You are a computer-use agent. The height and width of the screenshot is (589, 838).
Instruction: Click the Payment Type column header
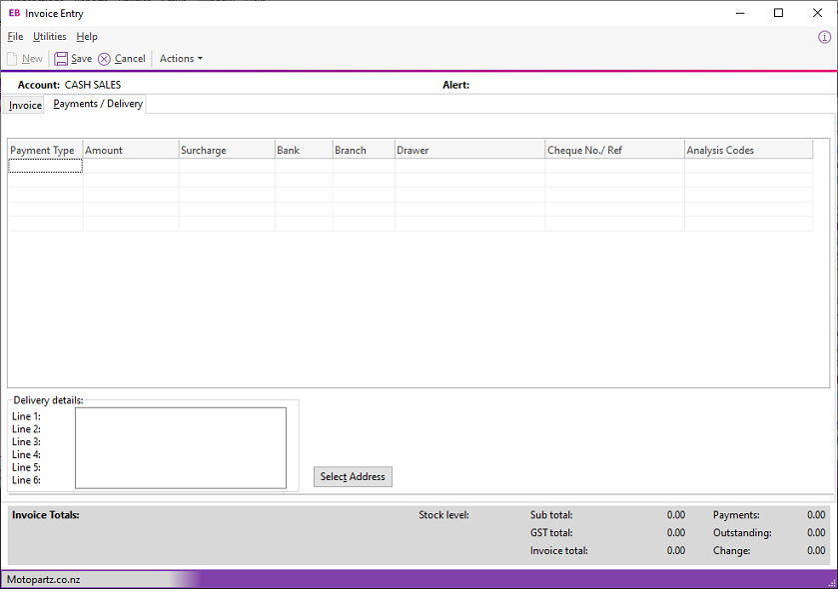pyautogui.click(x=45, y=150)
